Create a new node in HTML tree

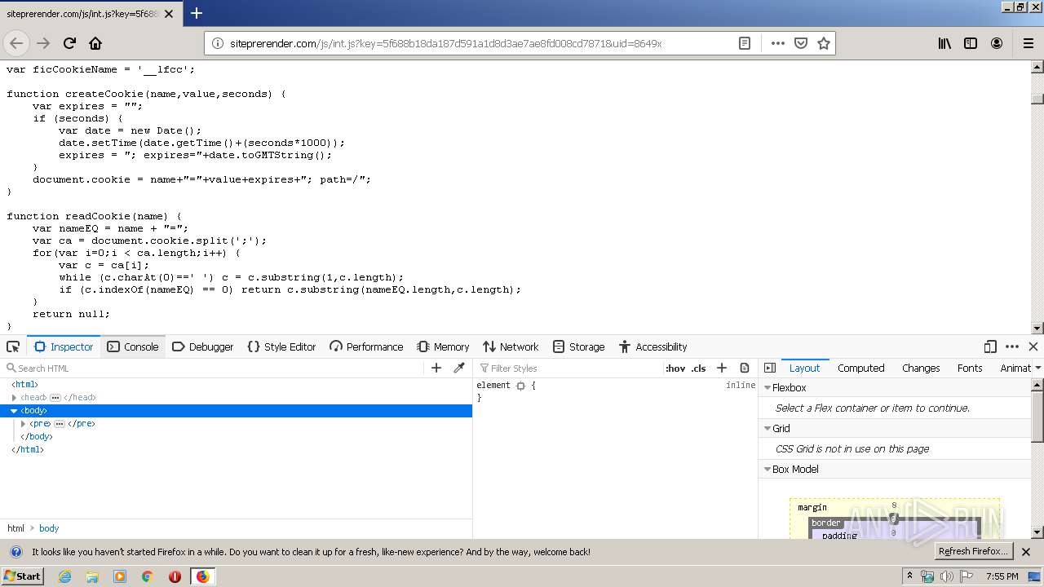(436, 368)
